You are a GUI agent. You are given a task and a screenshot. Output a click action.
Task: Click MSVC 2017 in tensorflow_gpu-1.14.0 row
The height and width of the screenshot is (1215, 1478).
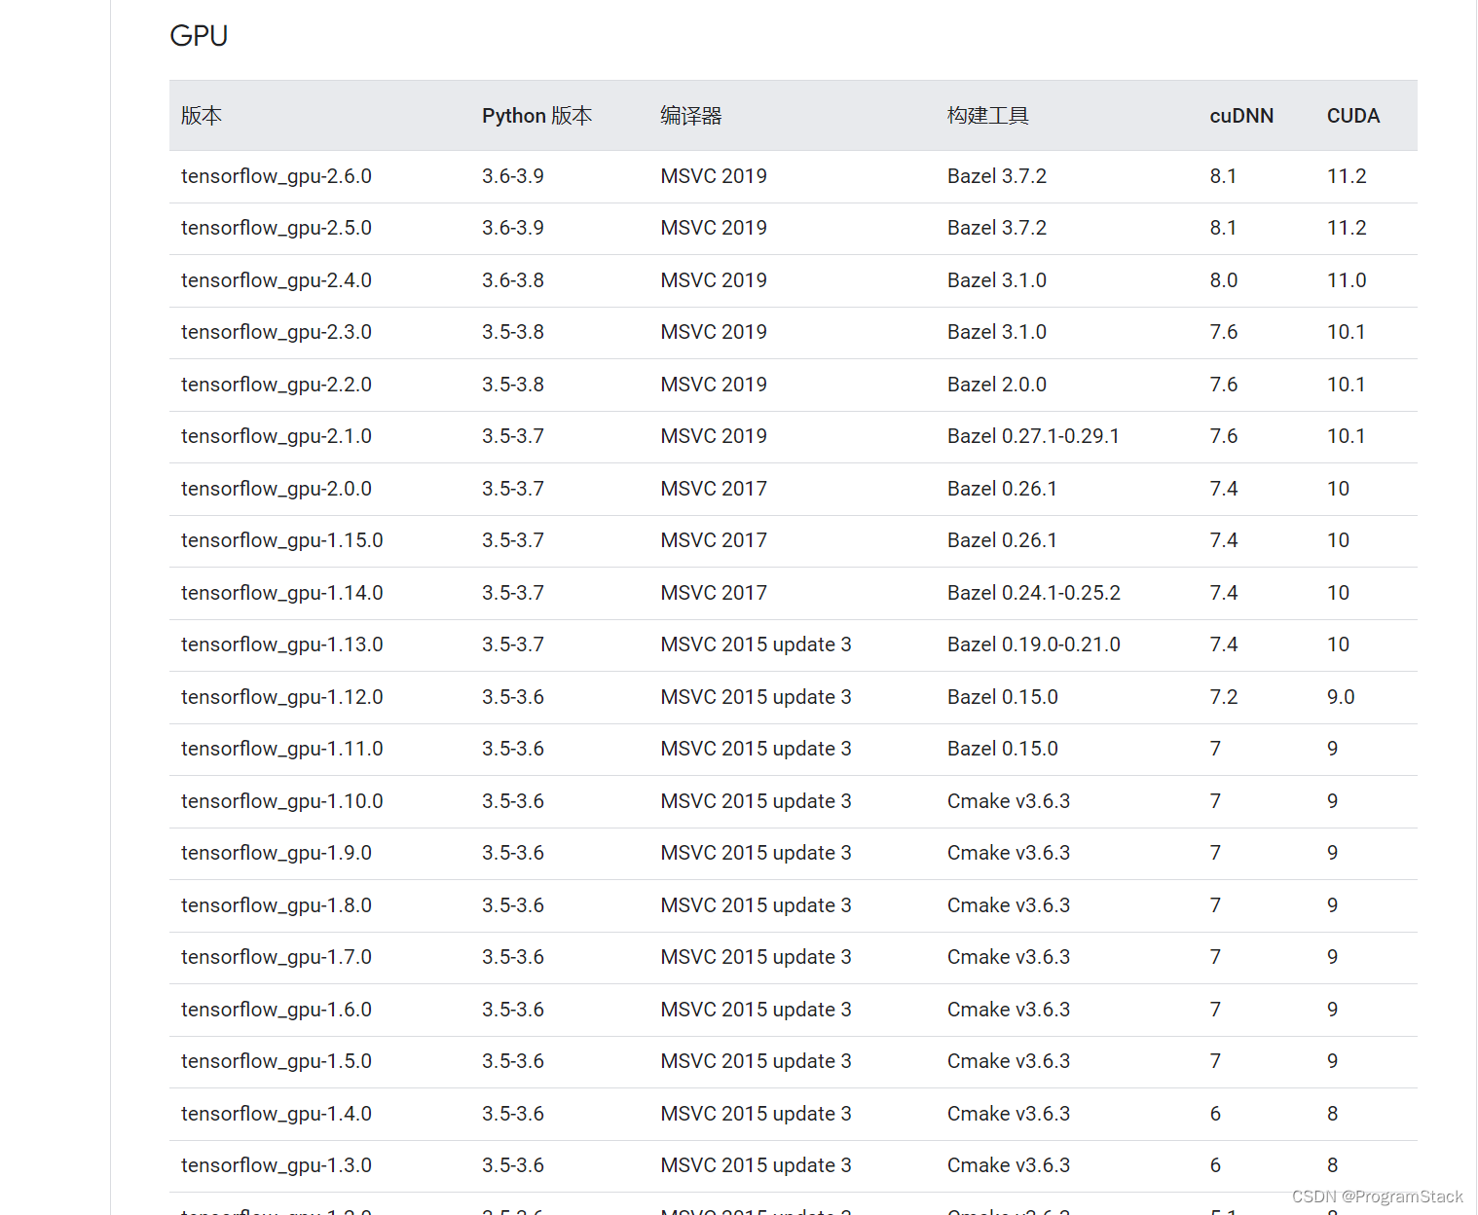point(714,593)
